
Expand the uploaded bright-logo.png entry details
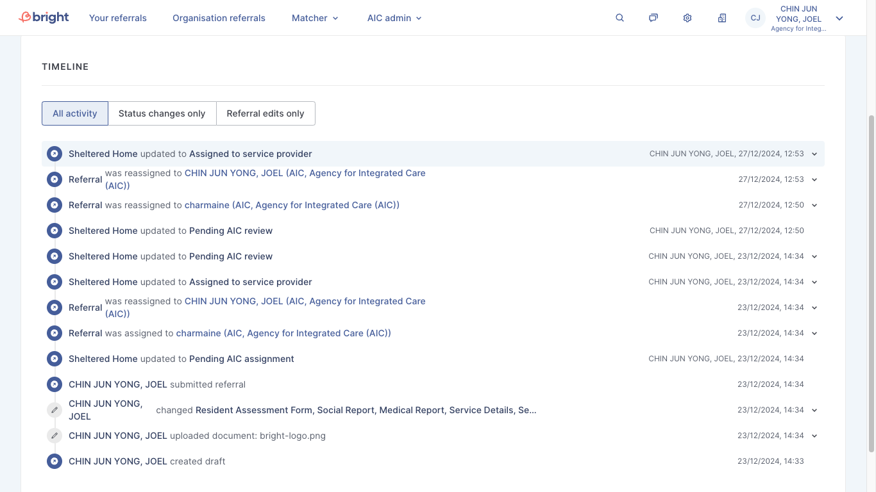point(814,436)
